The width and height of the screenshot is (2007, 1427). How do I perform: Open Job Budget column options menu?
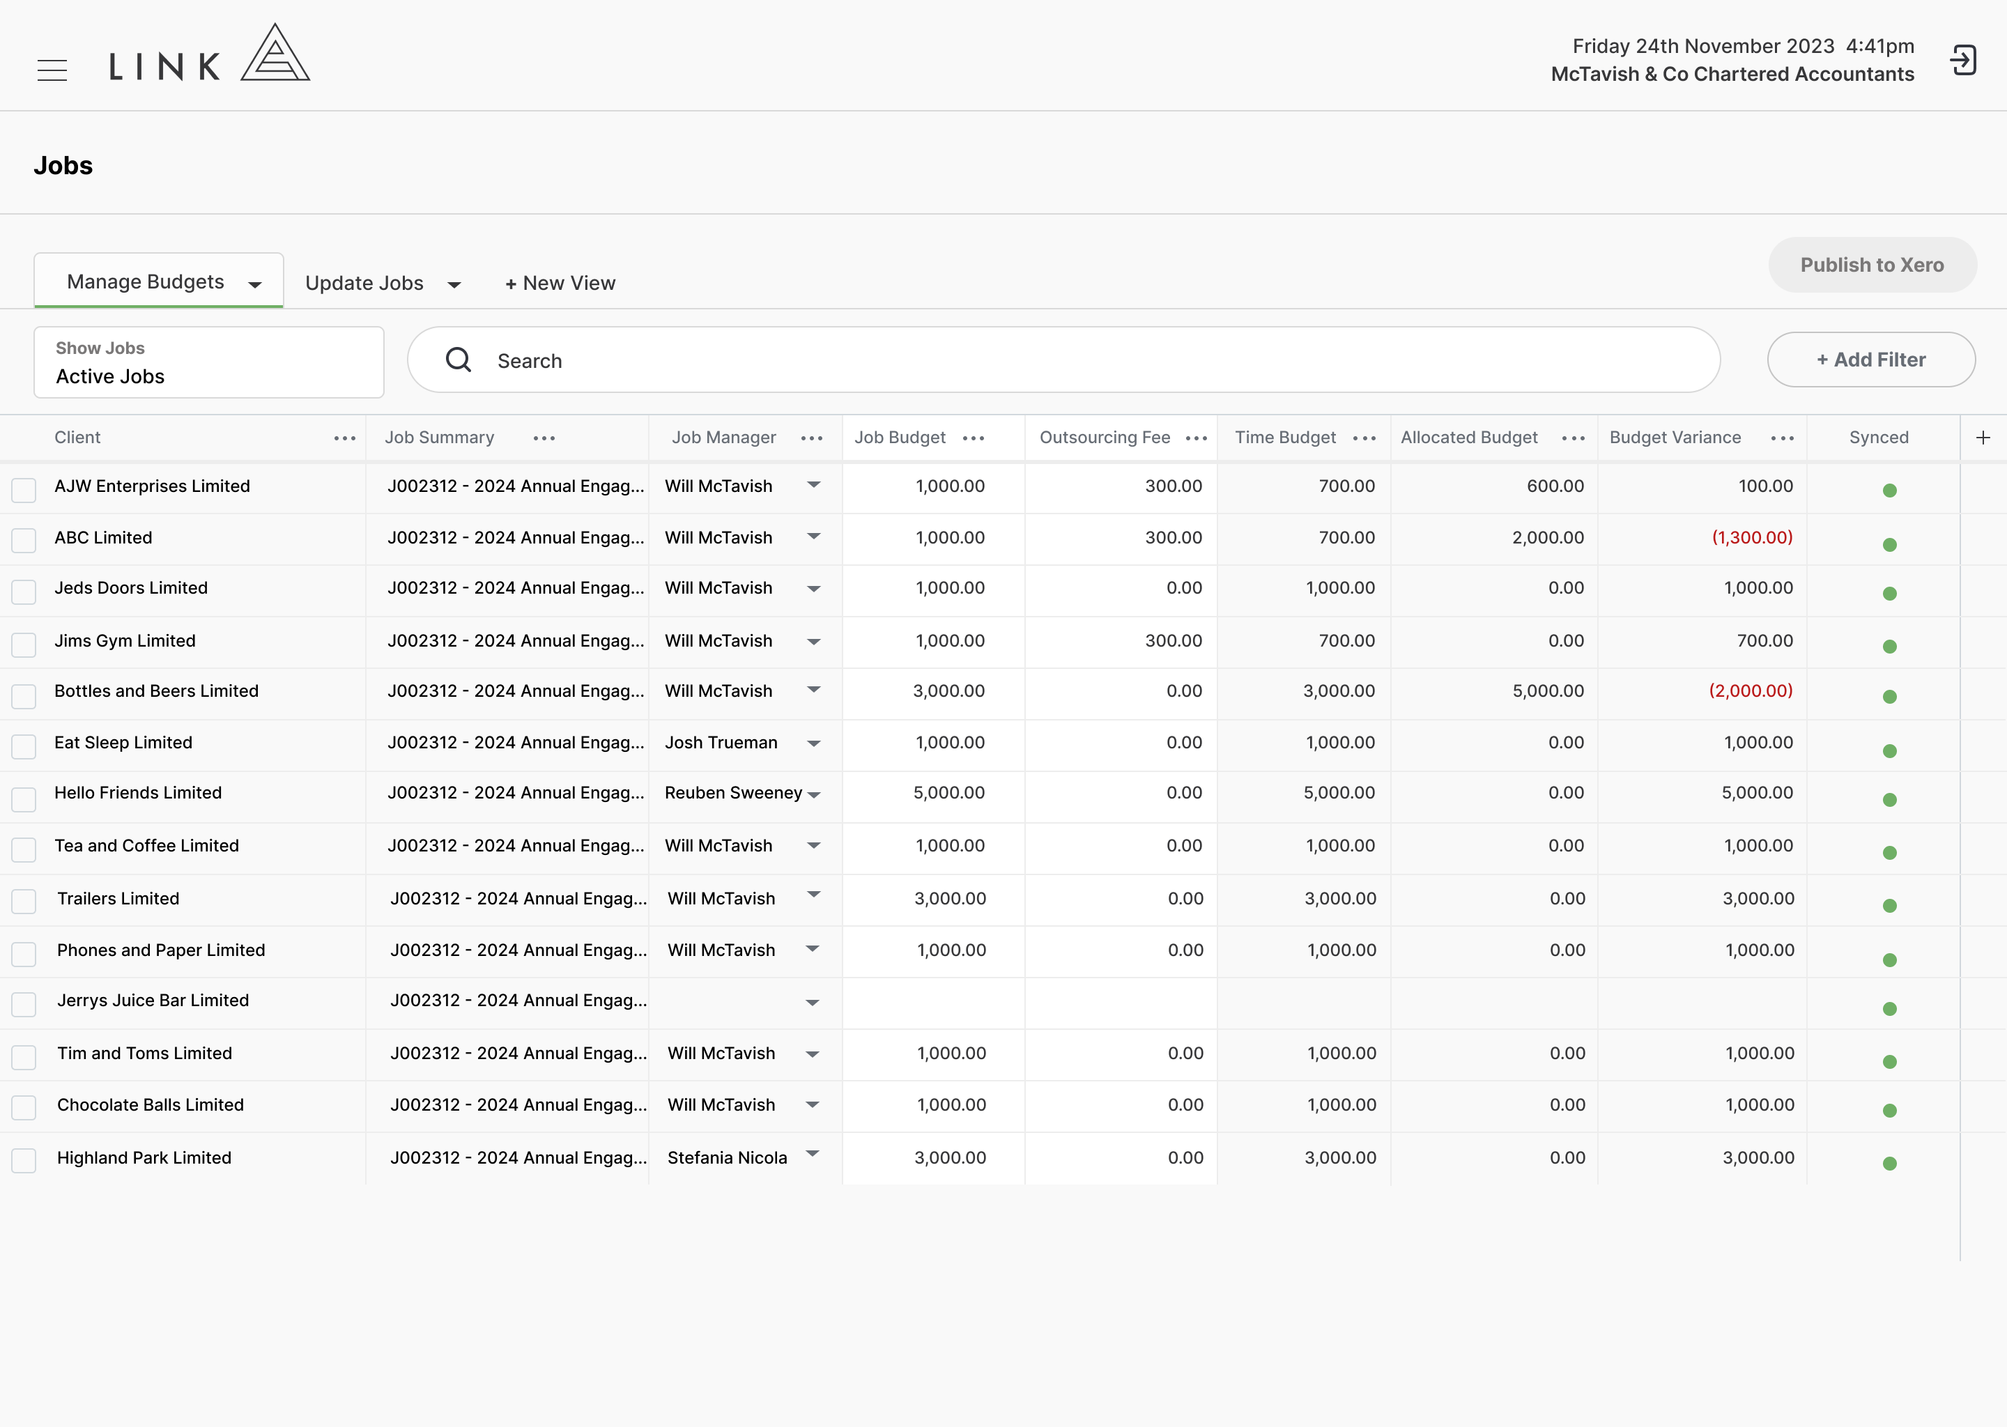point(974,438)
